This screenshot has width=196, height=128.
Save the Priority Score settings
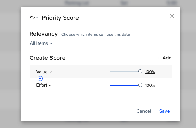164,111
